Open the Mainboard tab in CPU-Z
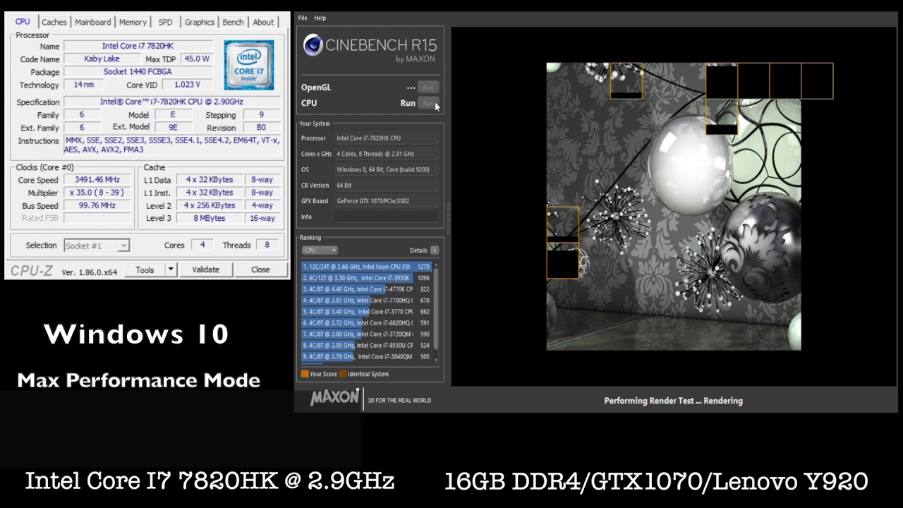 [x=93, y=22]
